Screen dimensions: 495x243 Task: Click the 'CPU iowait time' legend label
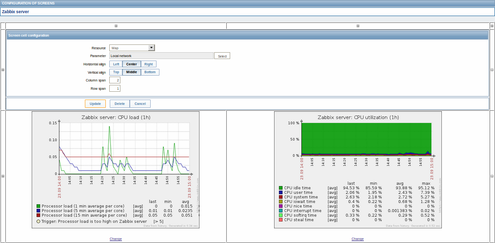[299, 202]
